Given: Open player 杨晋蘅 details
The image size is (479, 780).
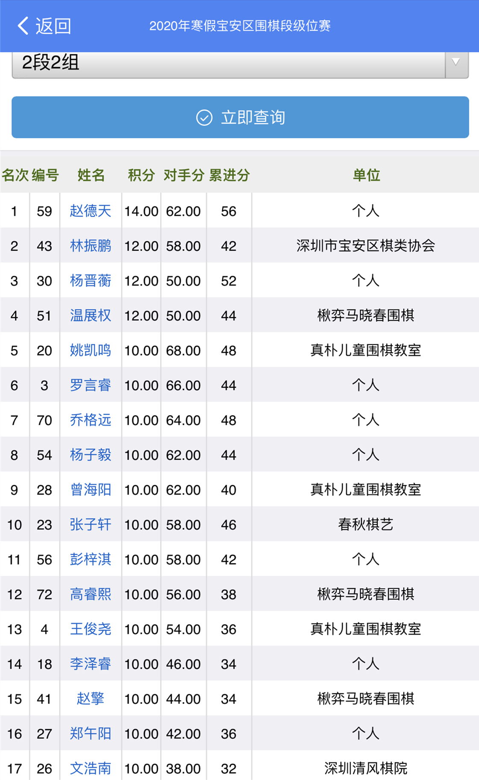Looking at the screenshot, I should point(91,280).
